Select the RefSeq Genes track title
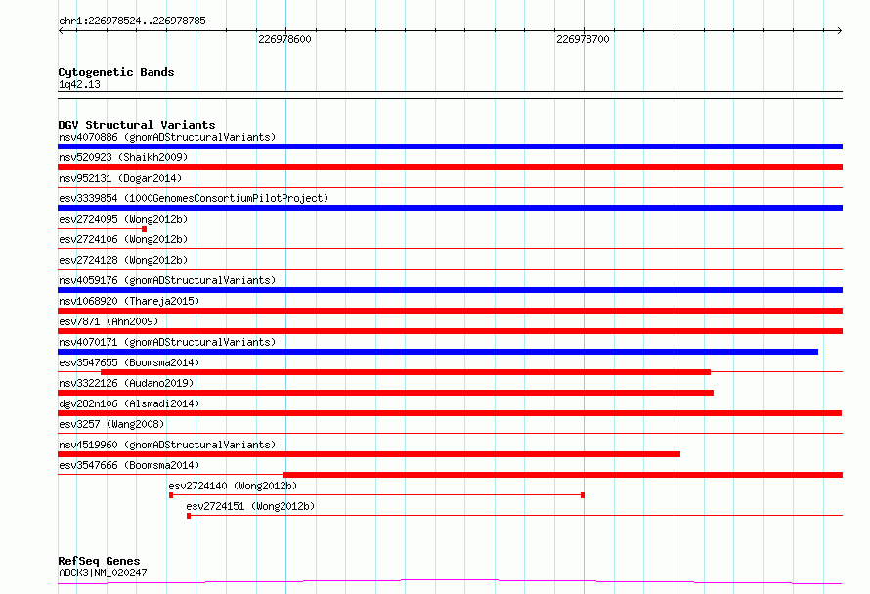Screen dimensions: 870x594 pos(100,561)
